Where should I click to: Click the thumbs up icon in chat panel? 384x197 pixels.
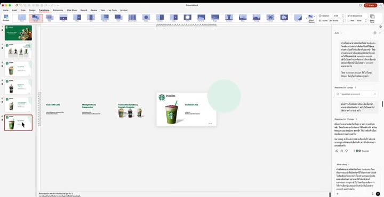pyautogui.click(x=342, y=151)
